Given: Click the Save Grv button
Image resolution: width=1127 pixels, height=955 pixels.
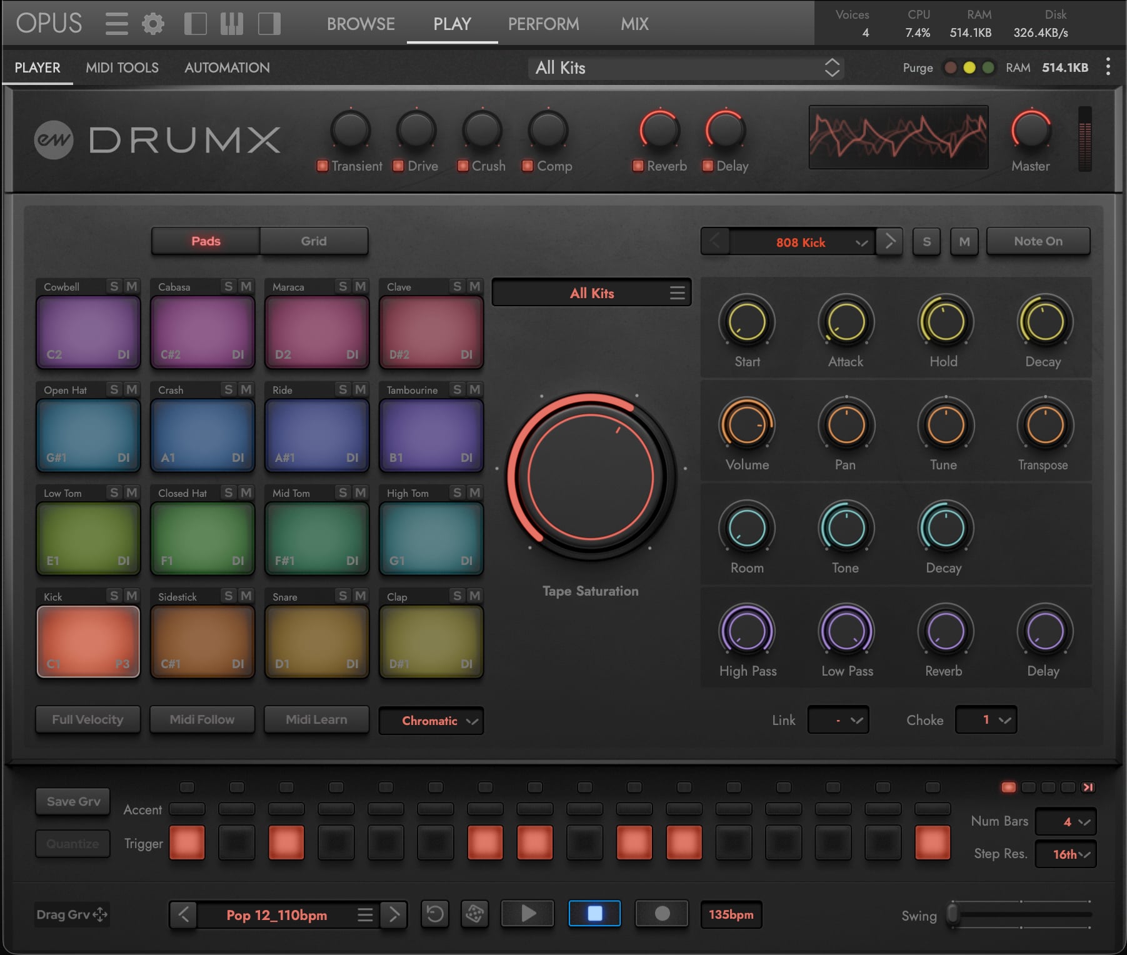Looking at the screenshot, I should tap(73, 801).
